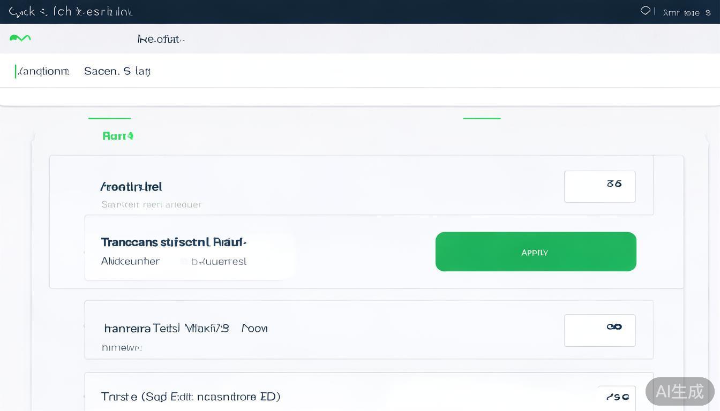The width and height of the screenshot is (720, 411).
Task: Select the green 'Rarr4' section tab
Action: 117,136
